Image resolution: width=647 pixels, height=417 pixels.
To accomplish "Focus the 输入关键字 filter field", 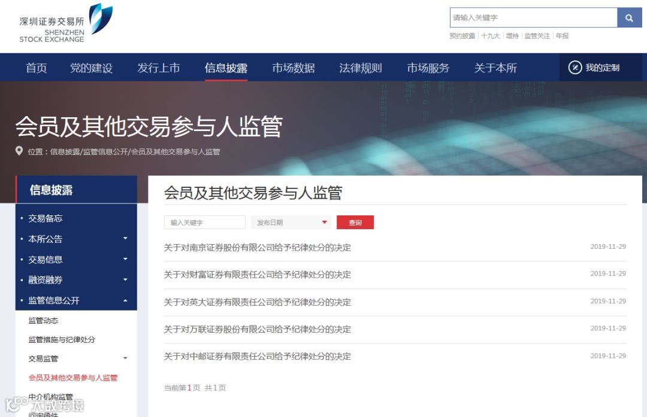I will click(x=205, y=223).
